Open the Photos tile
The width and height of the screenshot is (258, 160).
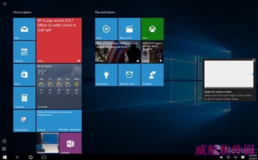pyautogui.click(x=47, y=143)
